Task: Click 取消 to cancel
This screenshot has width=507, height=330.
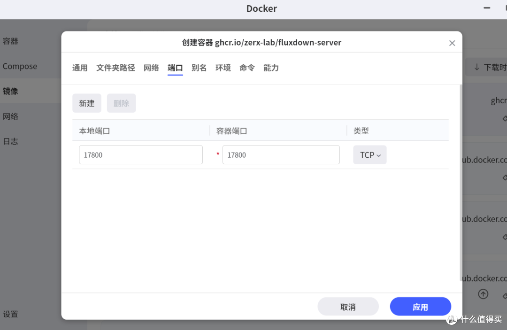Action: click(x=348, y=307)
